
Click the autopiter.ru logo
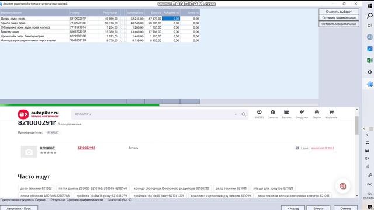point(38,114)
